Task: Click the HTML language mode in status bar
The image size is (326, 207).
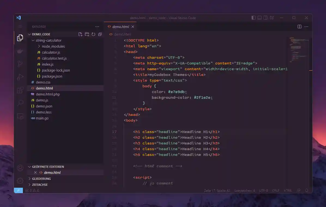Action: (x=288, y=191)
